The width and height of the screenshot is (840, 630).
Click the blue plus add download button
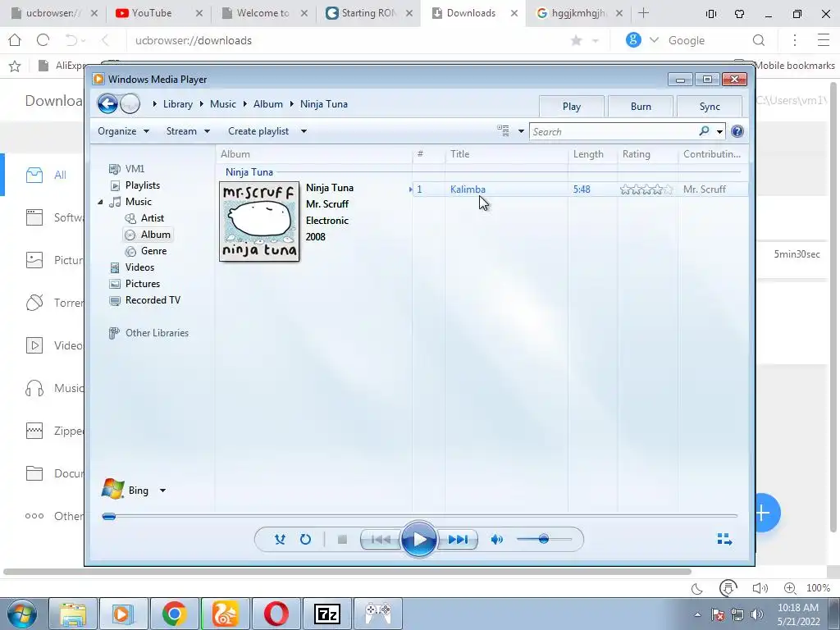click(x=763, y=513)
